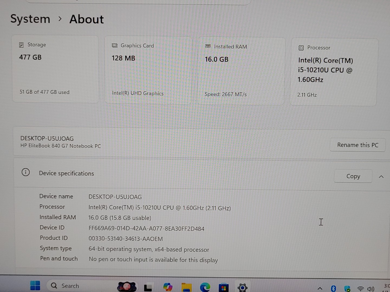390x292 pixels.
Task: Open the Wi-Fi network flyout
Action: 360,289
